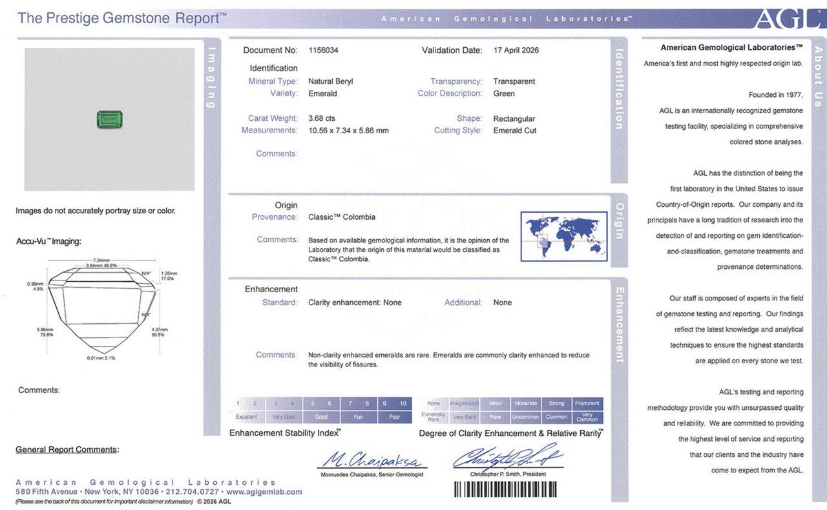This screenshot has height=510, width=827.
Task: Click the Prominent clarity enhancement cell
Action: (x=587, y=403)
